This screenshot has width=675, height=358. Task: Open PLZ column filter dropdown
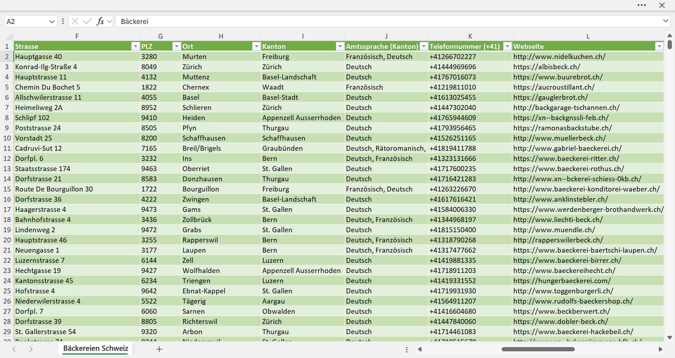click(x=176, y=46)
